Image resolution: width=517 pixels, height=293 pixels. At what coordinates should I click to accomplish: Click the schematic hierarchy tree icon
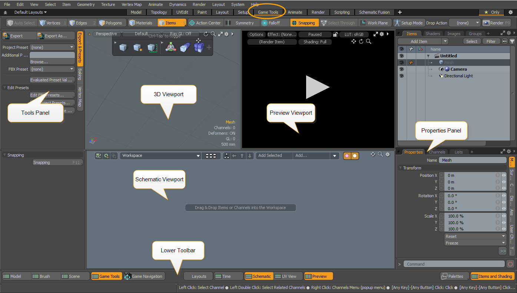(x=227, y=156)
